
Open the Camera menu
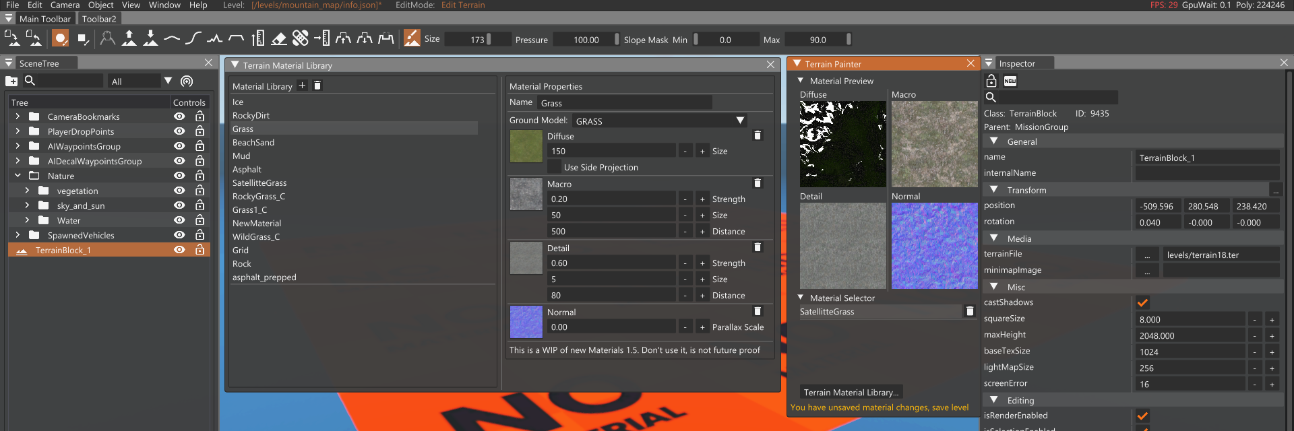coord(65,5)
